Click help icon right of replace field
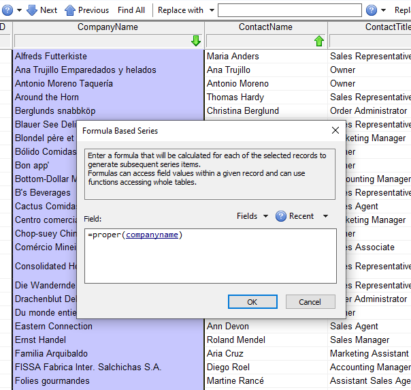Screen dimensions: 411x390 coord(372,10)
